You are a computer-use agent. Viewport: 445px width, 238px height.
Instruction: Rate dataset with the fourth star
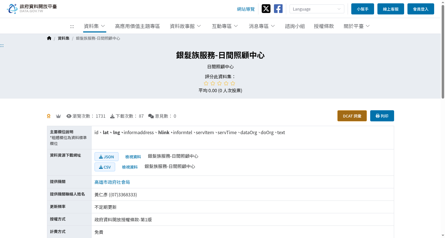pos(226,83)
